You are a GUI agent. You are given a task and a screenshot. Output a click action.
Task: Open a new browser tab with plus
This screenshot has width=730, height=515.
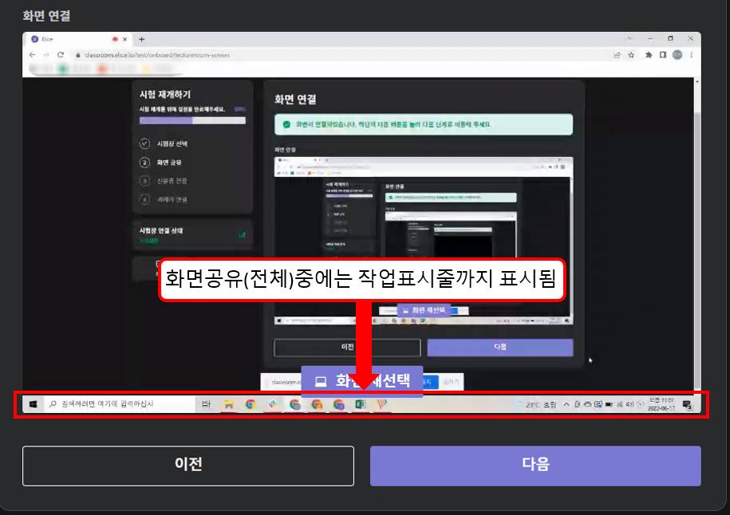click(x=142, y=38)
